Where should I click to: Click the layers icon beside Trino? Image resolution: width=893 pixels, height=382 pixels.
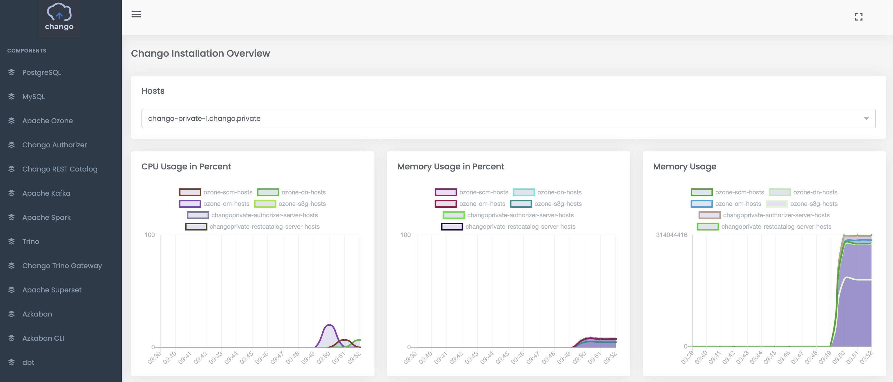[x=11, y=241]
